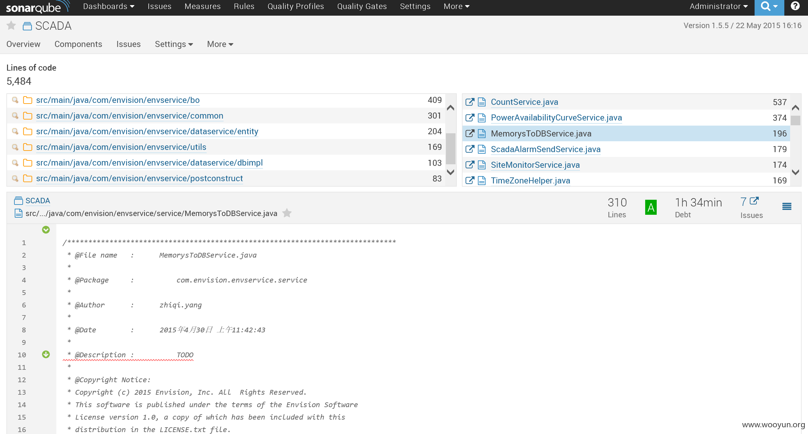Drill into dataservice/entity folder magnifier icon
Screen dimensions: 808x434
pos(15,131)
